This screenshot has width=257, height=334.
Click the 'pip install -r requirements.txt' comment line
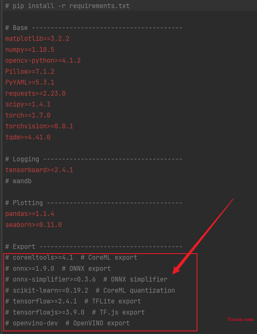tap(67, 6)
